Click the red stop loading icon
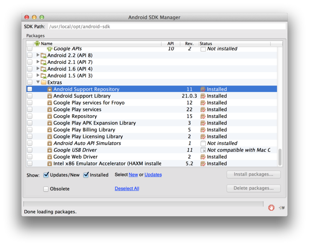Screen dimensions: 309x246 pos(271,207)
